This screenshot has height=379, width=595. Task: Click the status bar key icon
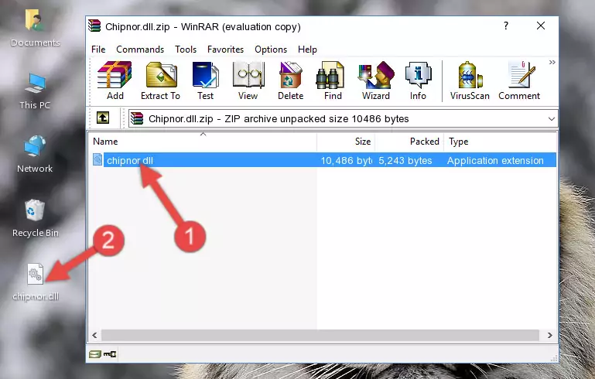point(110,354)
